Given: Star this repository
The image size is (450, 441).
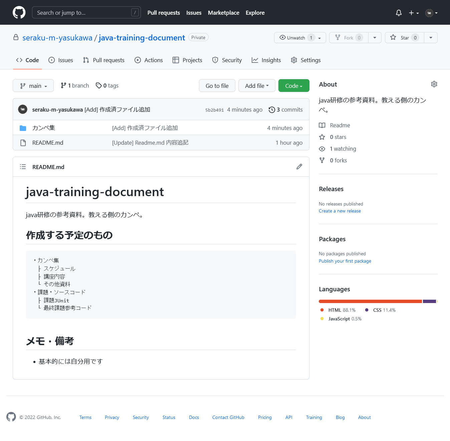Looking at the screenshot, I should point(405,38).
